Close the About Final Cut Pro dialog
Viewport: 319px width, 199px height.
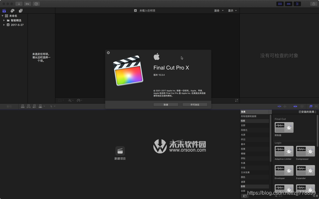point(108,53)
